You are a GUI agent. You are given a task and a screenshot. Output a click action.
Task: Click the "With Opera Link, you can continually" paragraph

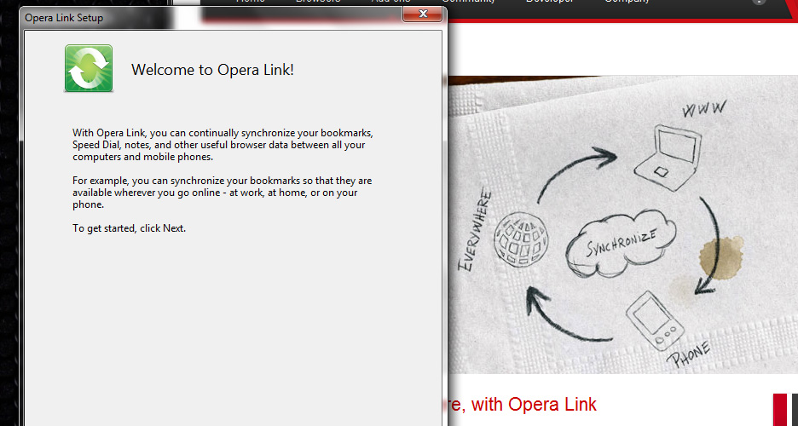coord(223,145)
